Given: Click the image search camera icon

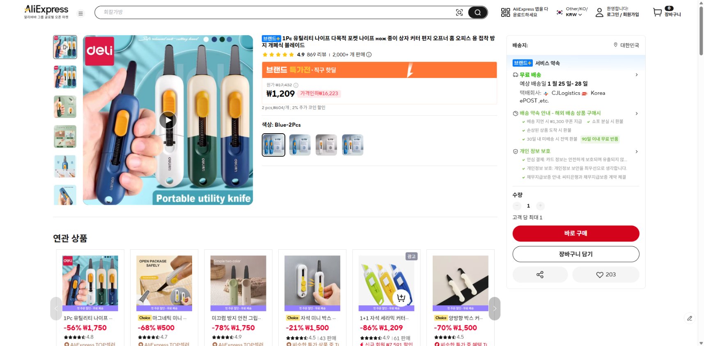Looking at the screenshot, I should click(460, 12).
